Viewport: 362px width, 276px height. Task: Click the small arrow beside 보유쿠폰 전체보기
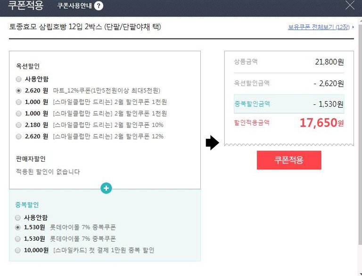[x=354, y=27]
